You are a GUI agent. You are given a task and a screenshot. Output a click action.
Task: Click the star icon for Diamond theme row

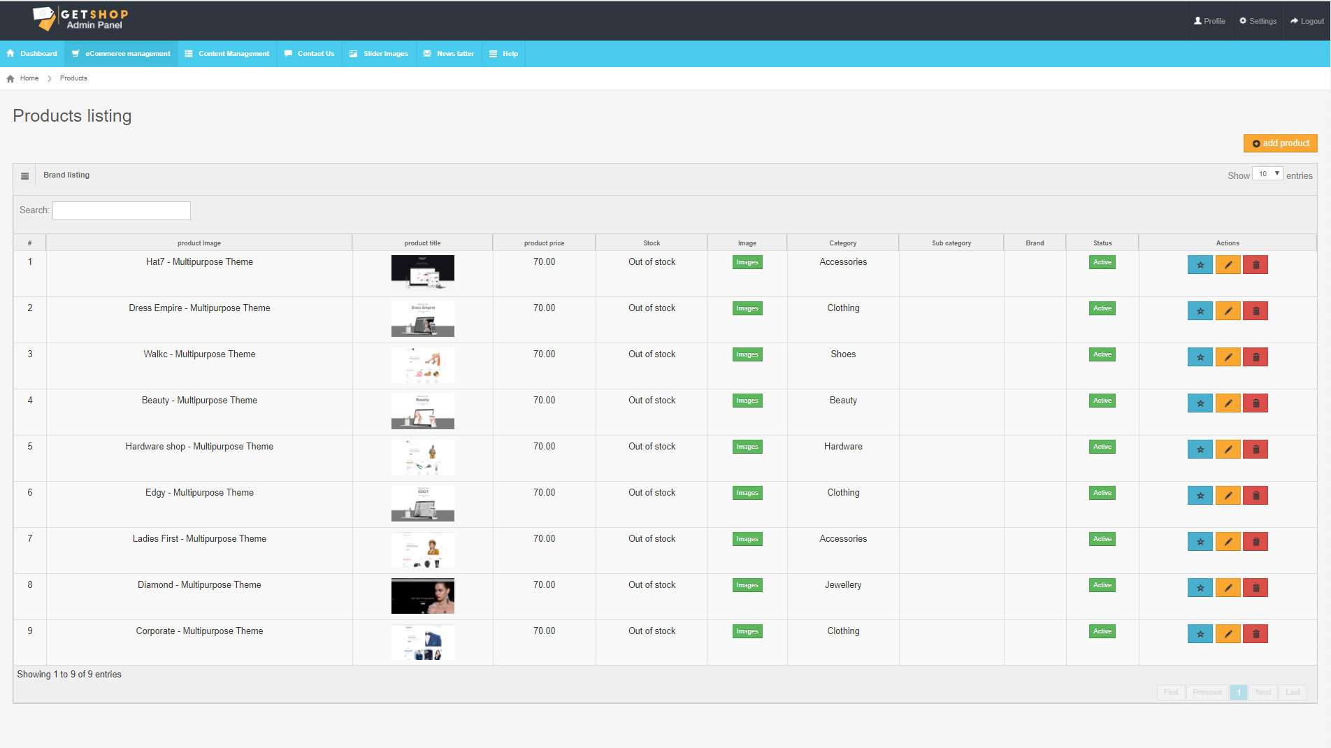pos(1200,588)
